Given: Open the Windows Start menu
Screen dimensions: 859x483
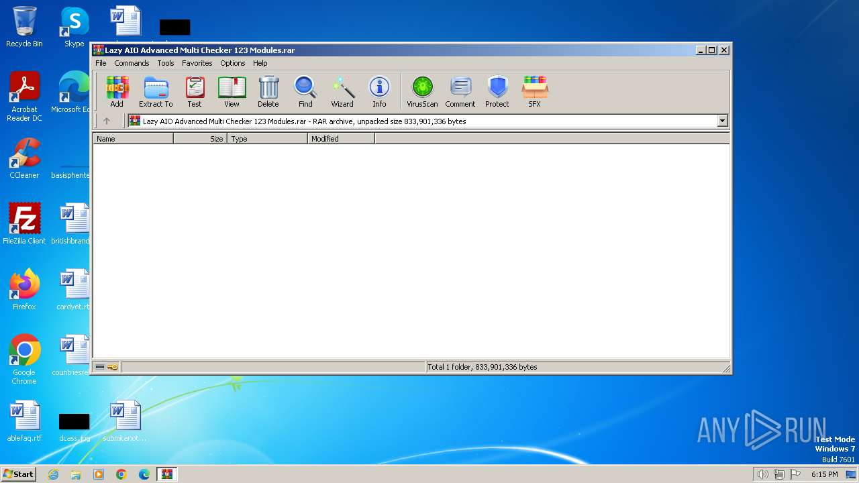Looking at the screenshot, I should (x=19, y=474).
